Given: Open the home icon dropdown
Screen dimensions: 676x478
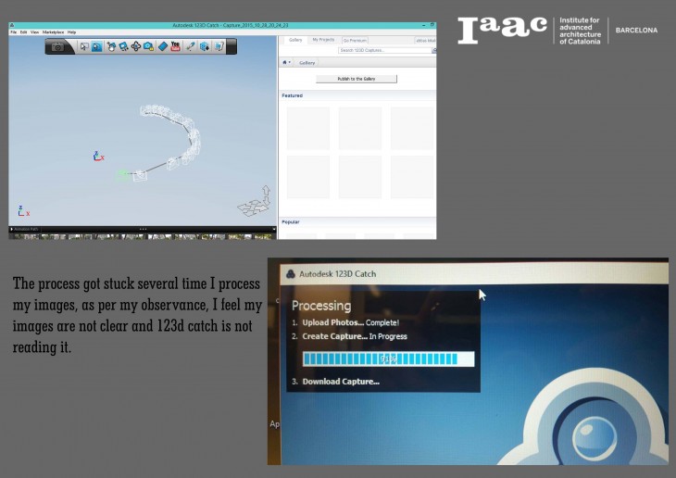Looking at the screenshot, I should [x=288, y=62].
